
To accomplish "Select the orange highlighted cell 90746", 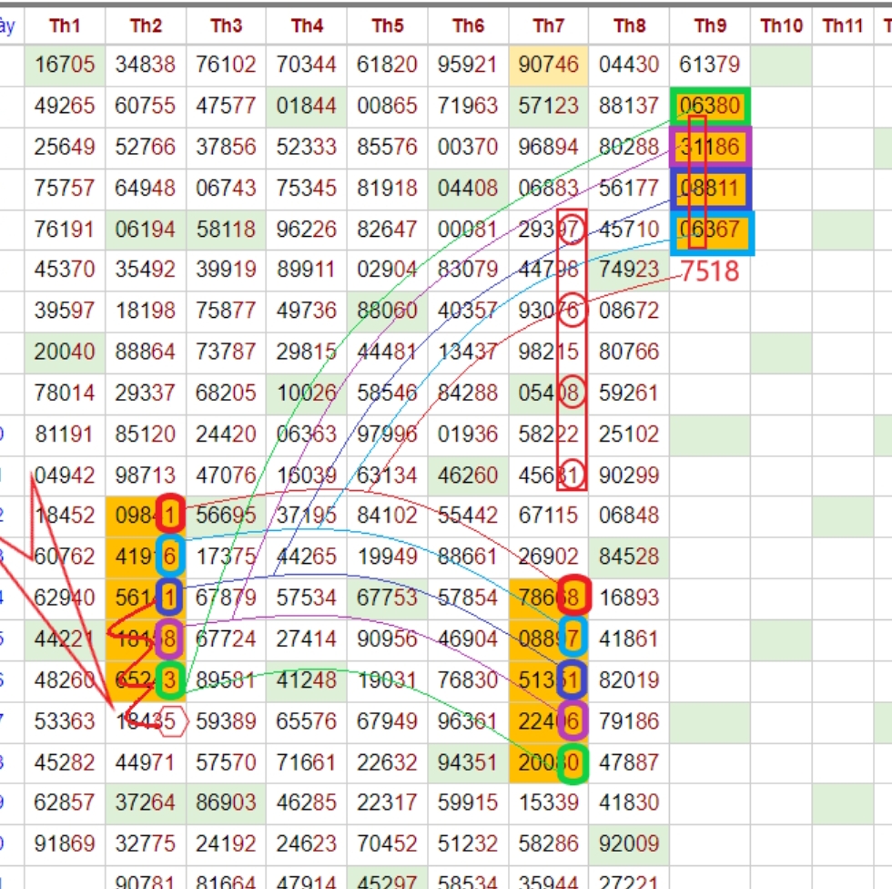I will coord(548,65).
